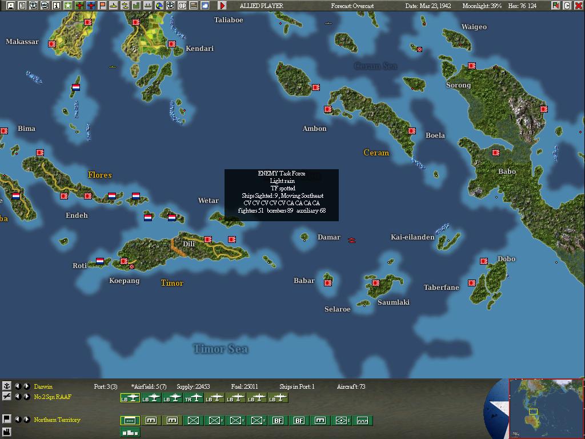Click the 'Ships in Port: 1' text

[x=297, y=386]
